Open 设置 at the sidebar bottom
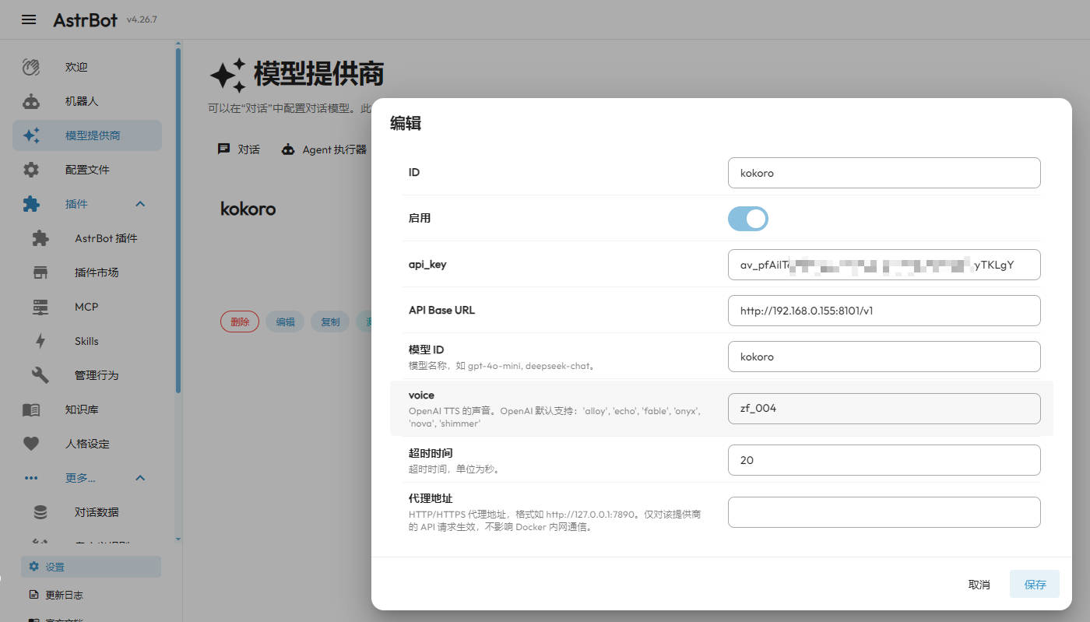The image size is (1090, 622). coord(90,567)
